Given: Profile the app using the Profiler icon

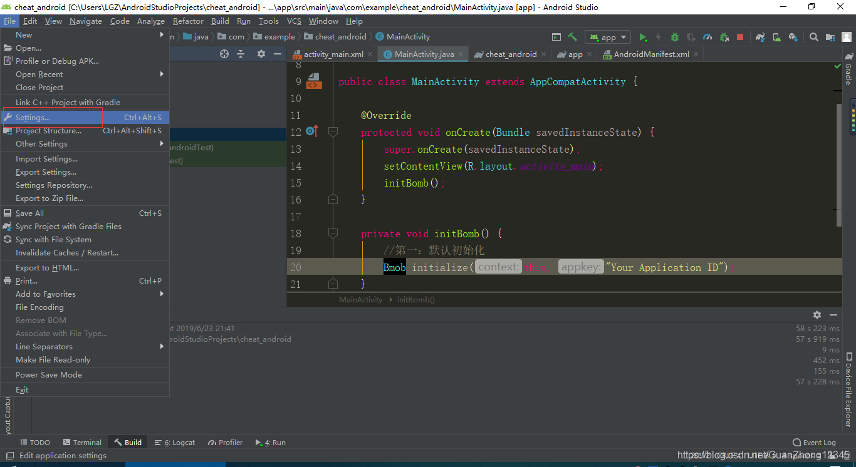Looking at the screenshot, I should (707, 36).
